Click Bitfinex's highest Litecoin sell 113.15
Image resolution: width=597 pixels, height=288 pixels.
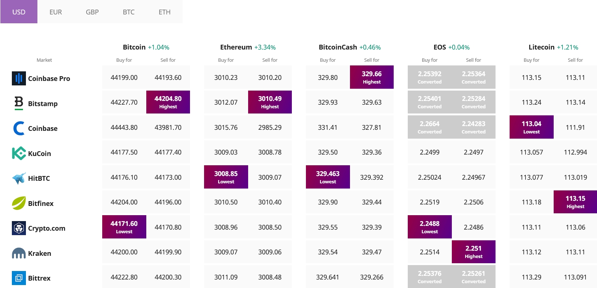[576, 202]
